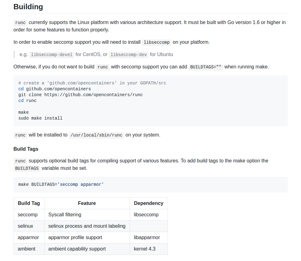Click the Feature column header
The height and width of the screenshot is (261, 301).
[x=87, y=203]
